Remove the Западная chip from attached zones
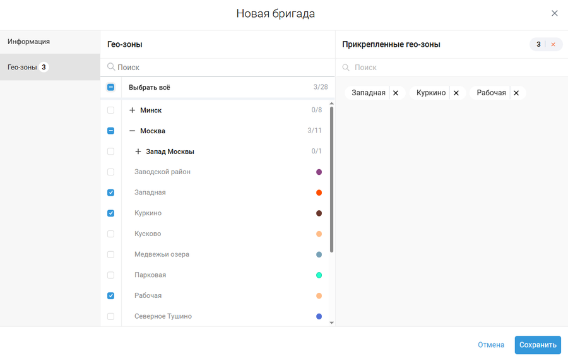Screen dimensions: 568x361 pos(396,93)
